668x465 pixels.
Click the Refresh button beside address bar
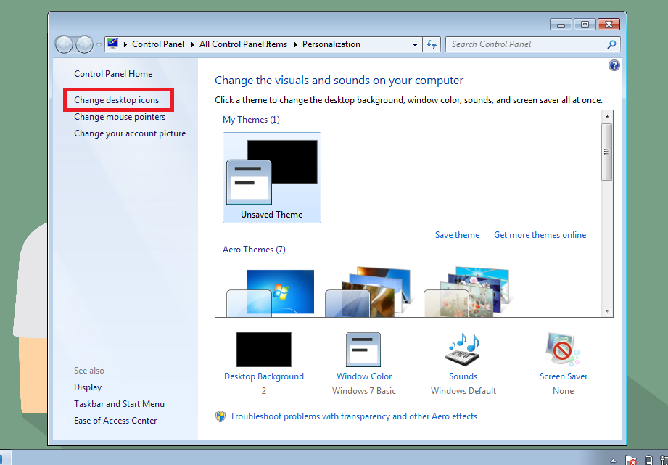tap(432, 44)
